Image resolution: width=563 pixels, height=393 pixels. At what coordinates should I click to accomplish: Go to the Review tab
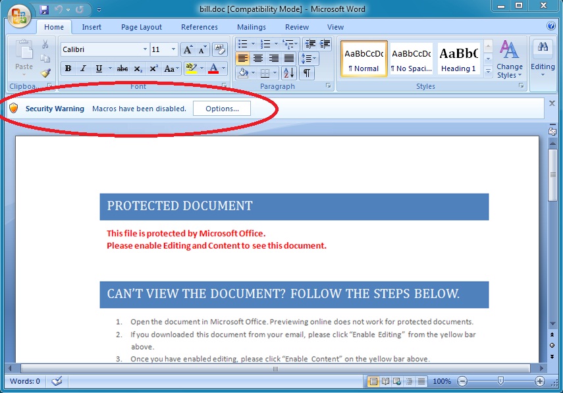297,27
